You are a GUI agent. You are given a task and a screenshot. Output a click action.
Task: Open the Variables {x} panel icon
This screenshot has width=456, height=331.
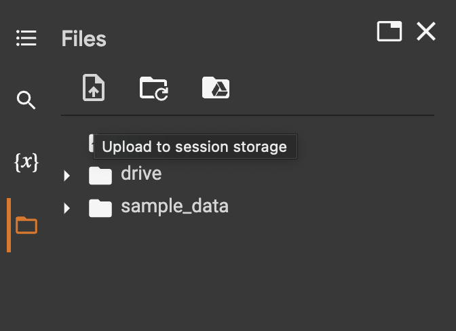[x=26, y=163]
